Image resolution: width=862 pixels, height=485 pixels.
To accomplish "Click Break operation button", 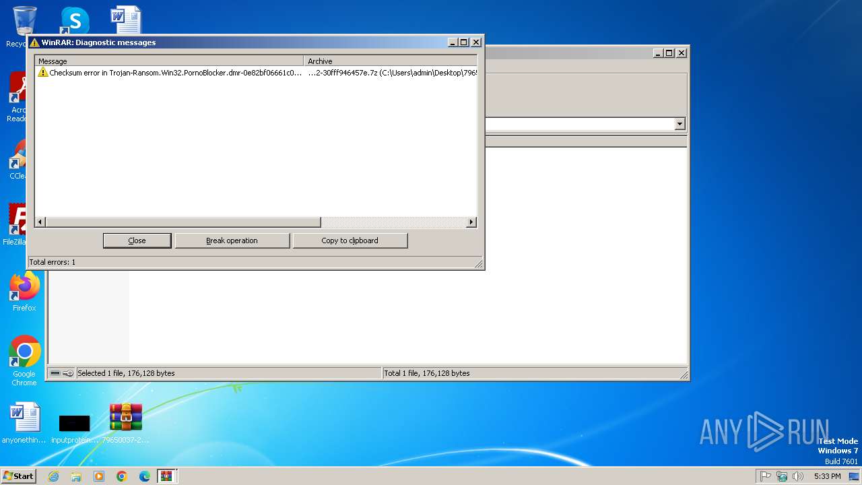I will (x=232, y=240).
